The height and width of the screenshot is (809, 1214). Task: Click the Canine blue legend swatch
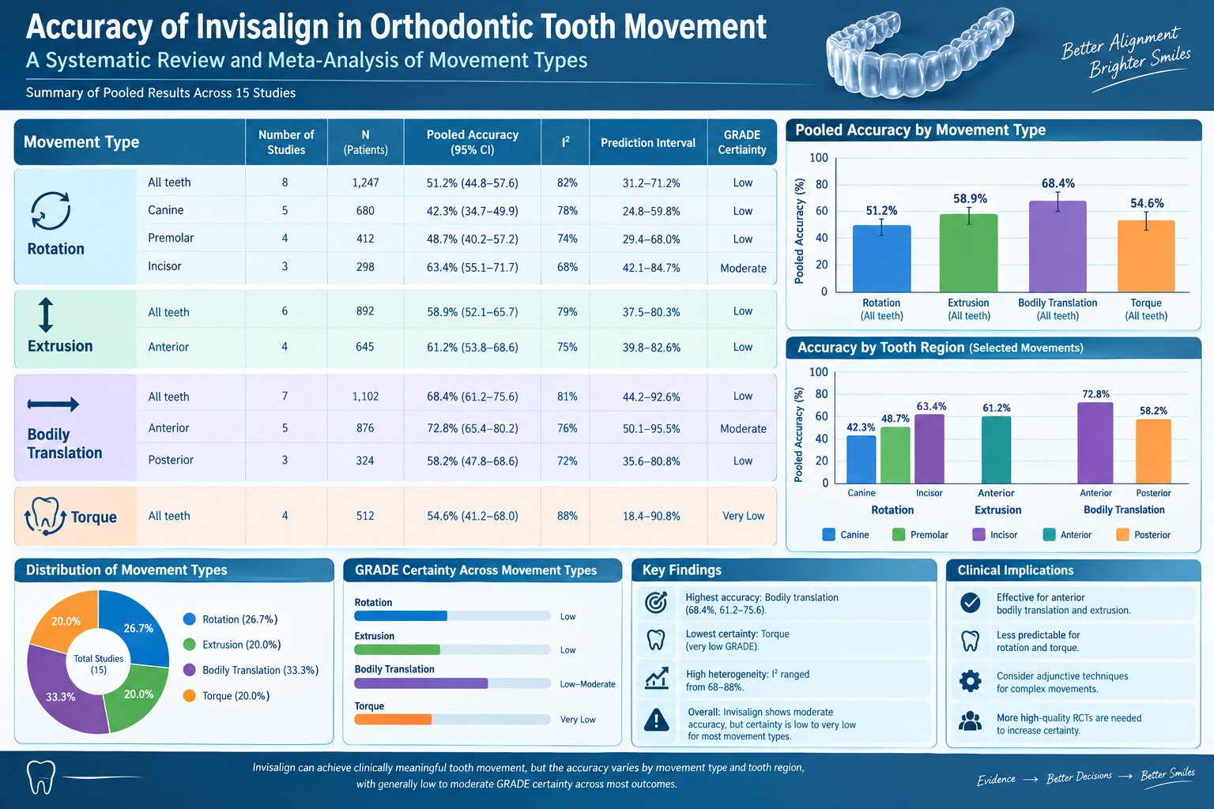coord(828,535)
